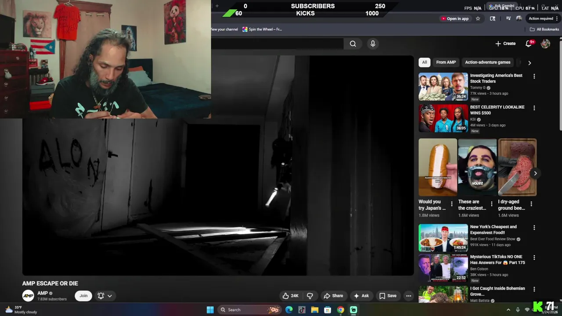Dislike the video with thumbs down
562x316 pixels.
[x=310, y=296]
